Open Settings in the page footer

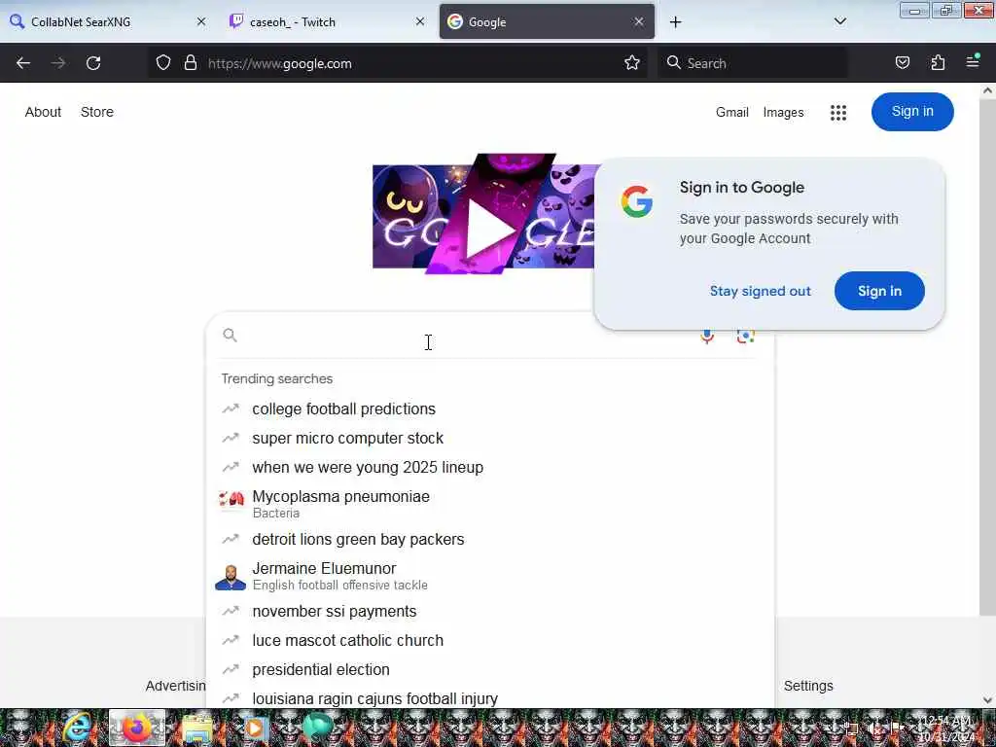(x=808, y=686)
